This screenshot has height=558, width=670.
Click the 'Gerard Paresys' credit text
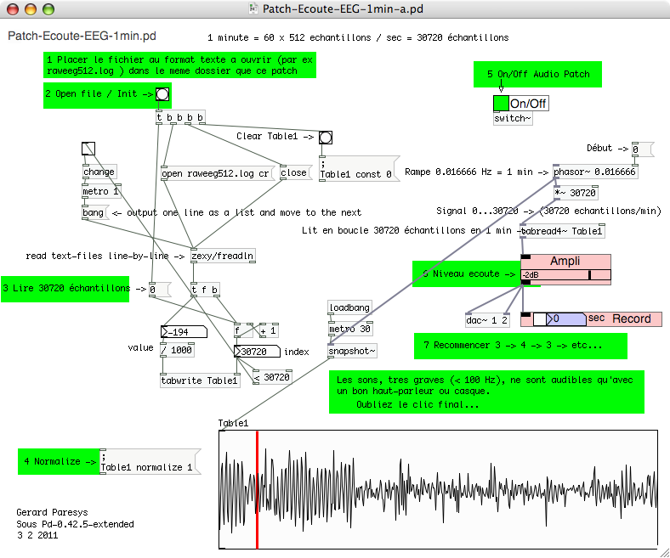(52, 512)
